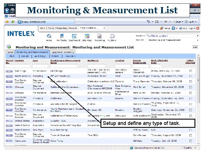Click the Record No. filter field
Viewport: 205px width, 153px height.
[9, 66]
